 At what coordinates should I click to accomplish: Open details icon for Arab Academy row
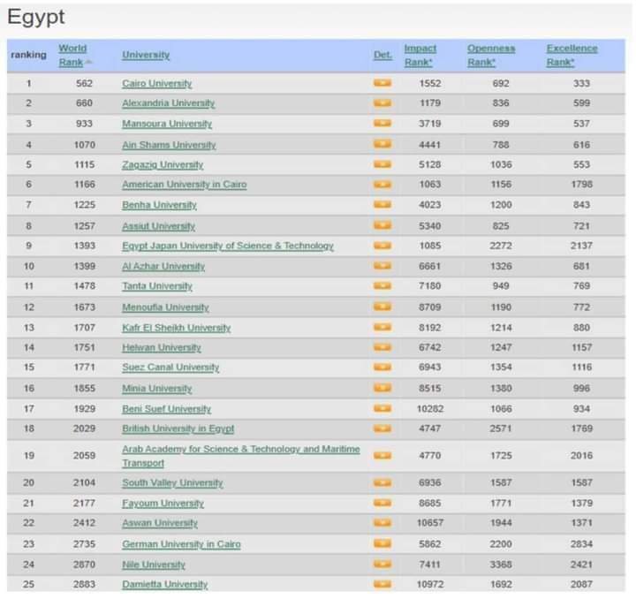[382, 456]
